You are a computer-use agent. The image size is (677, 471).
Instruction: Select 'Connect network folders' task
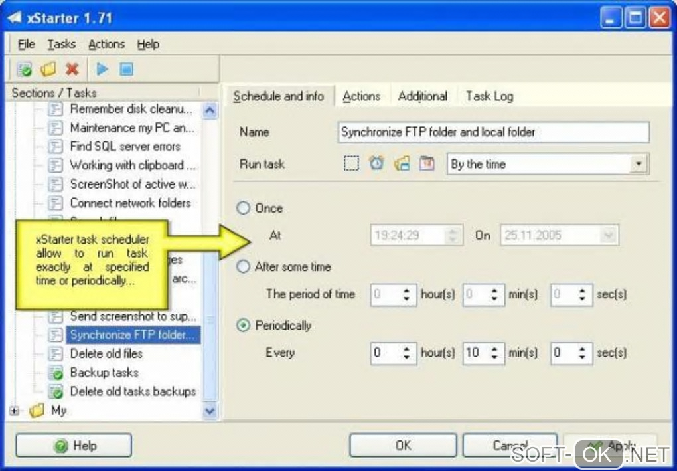click(x=130, y=203)
